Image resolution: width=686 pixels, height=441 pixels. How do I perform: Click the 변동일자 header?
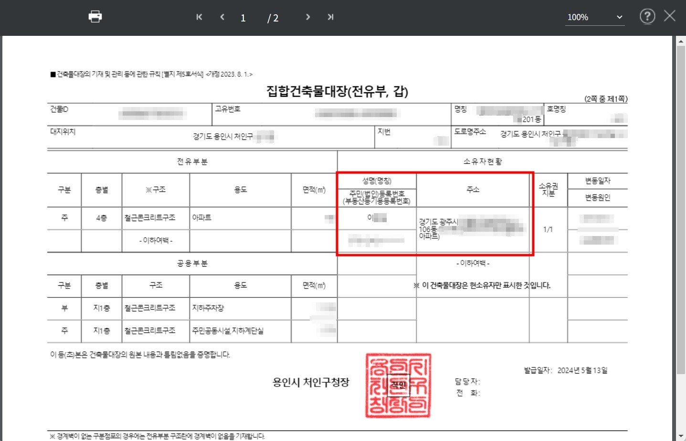598,181
